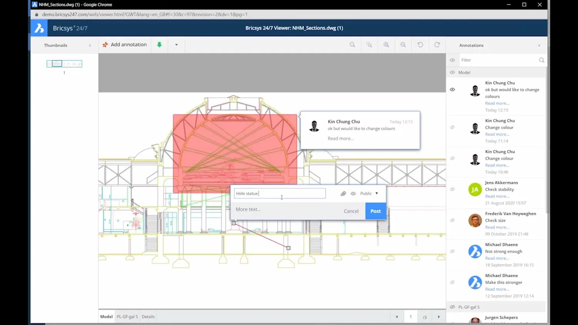Screen dimensions: 578x325
Task: Click the green download icon
Action: [x=159, y=45]
